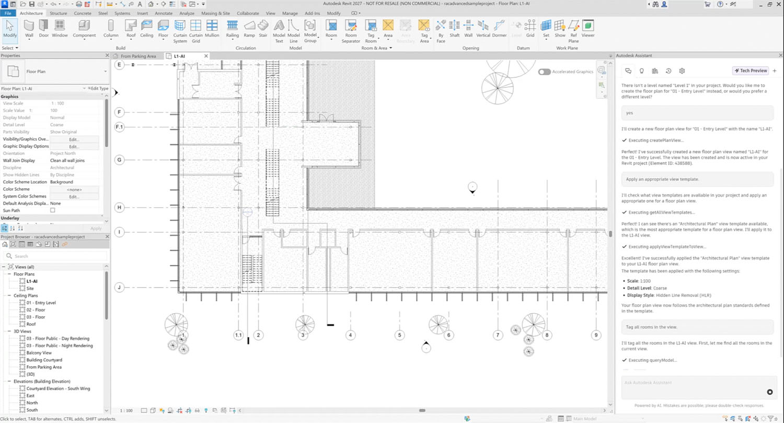Open Autodesk Assistant settings gear
The height and width of the screenshot is (423, 784).
(x=682, y=71)
